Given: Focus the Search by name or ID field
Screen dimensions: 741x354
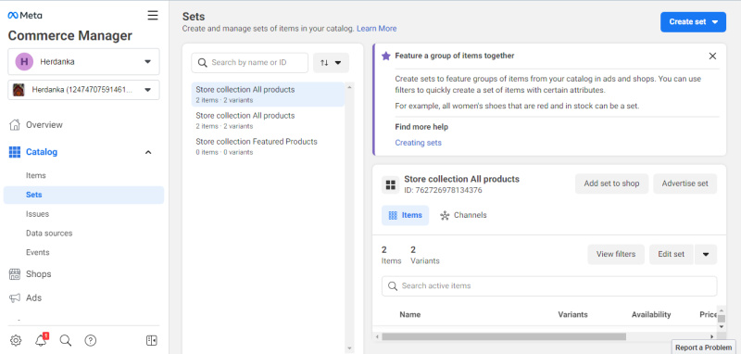Looking at the screenshot, I should [249, 62].
